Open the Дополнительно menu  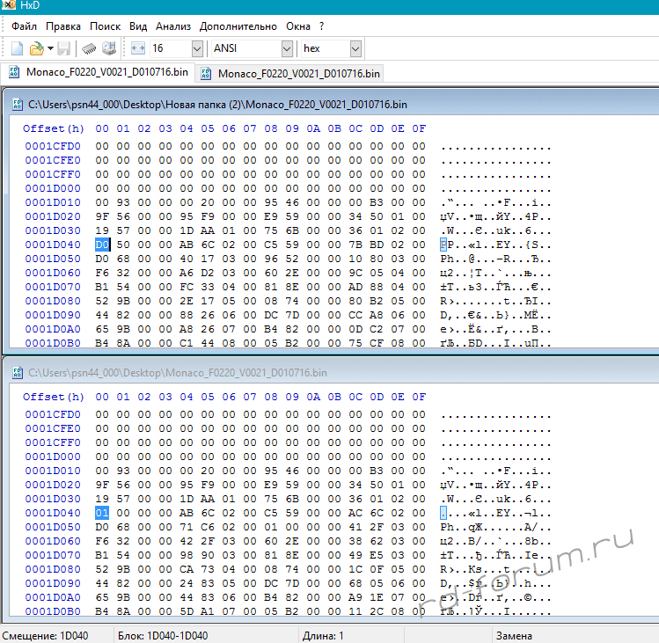point(237,26)
